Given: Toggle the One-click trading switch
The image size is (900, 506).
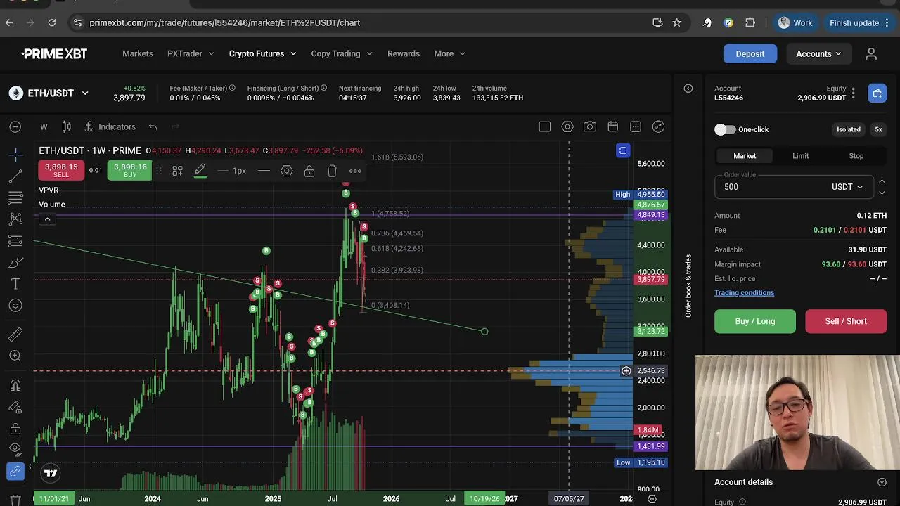Looking at the screenshot, I should pos(725,129).
